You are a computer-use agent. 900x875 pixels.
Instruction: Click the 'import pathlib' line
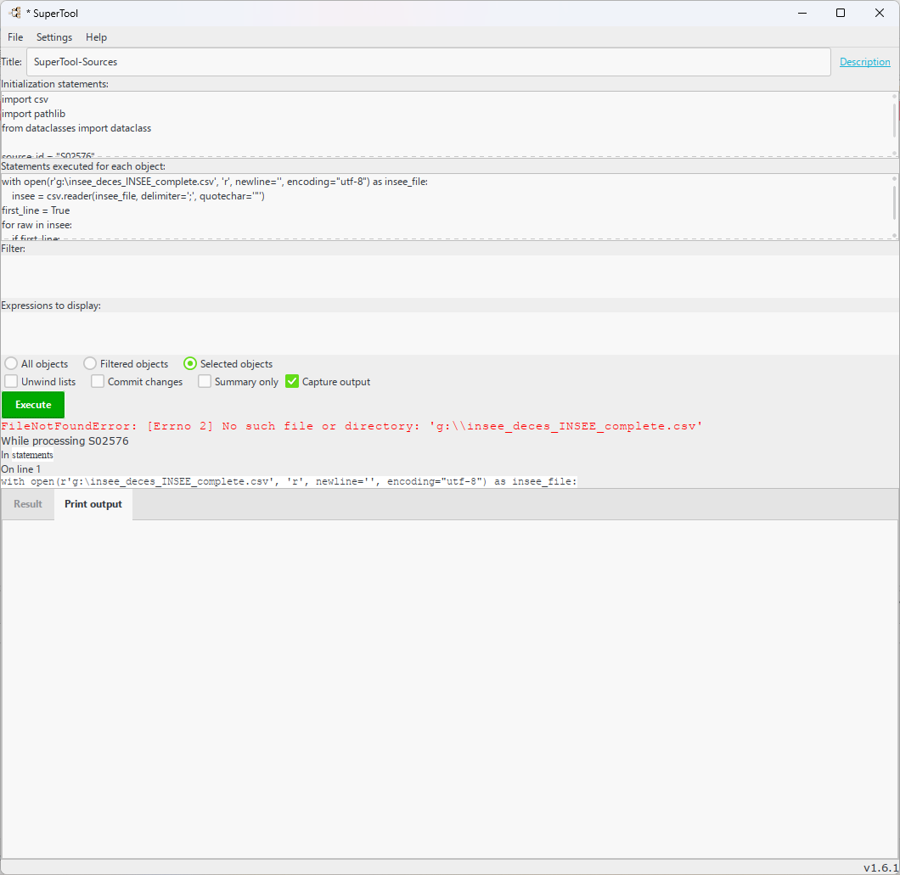(x=33, y=114)
